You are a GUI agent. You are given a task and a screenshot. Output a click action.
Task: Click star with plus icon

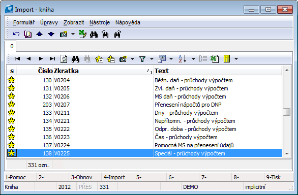pos(99,59)
